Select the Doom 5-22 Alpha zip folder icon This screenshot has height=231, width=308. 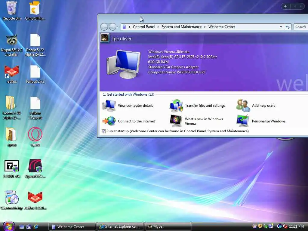point(10,103)
